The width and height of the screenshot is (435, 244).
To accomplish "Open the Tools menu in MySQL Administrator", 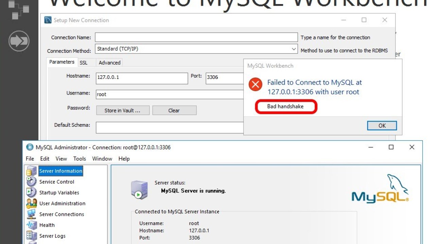I will (x=80, y=159).
